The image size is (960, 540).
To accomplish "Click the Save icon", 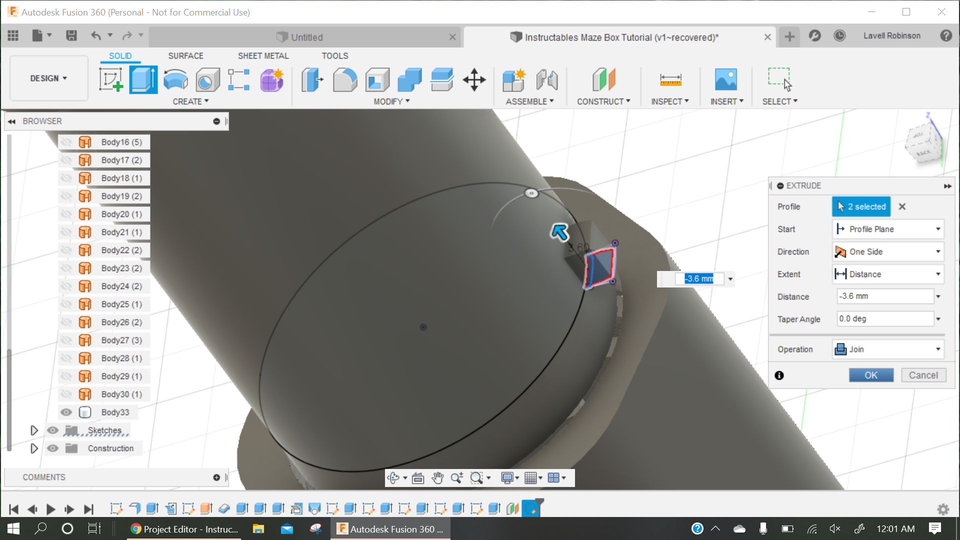I will pyautogui.click(x=71, y=35).
